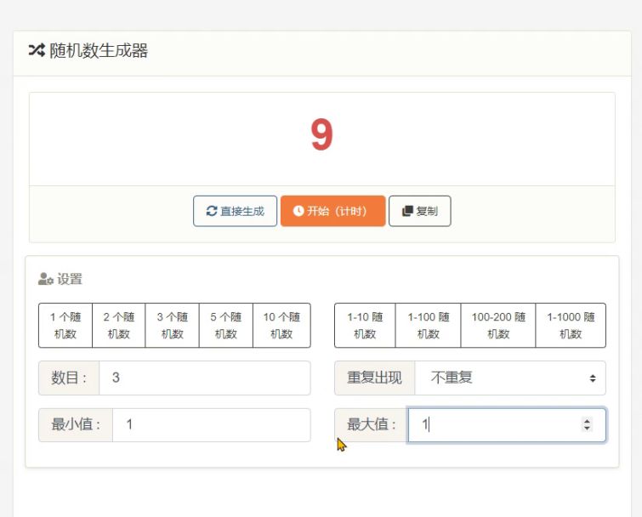Image resolution: width=642 pixels, height=517 pixels.
Task: Click the shuffle icon beside 随机数生成器 title
Action: click(36, 51)
